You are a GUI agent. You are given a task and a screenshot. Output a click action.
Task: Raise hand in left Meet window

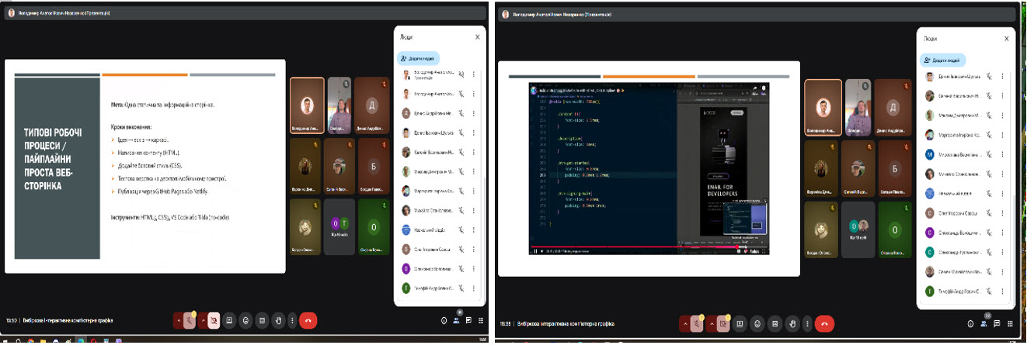point(278,320)
